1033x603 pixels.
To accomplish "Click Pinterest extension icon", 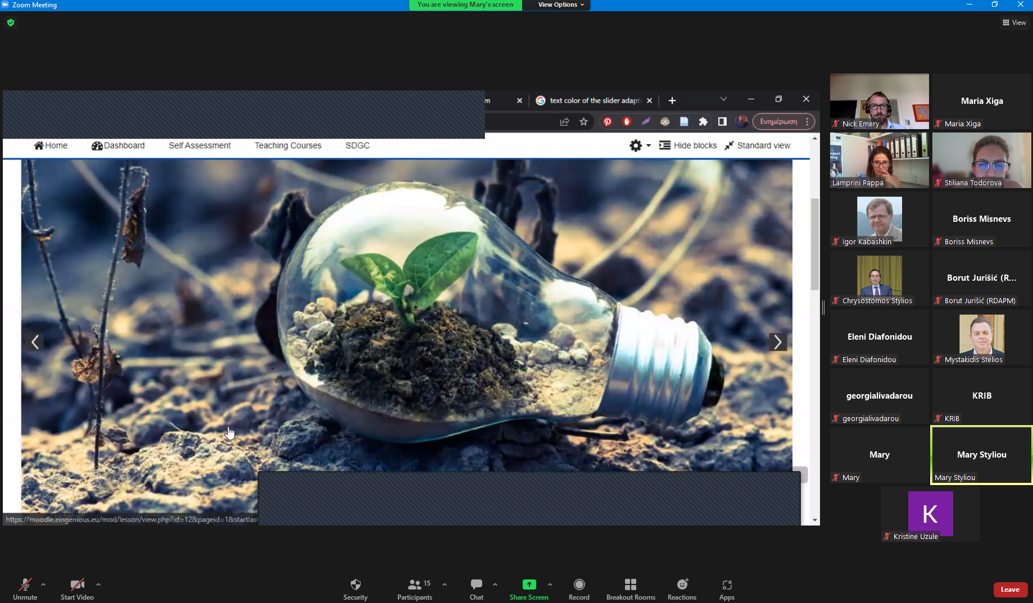I will pyautogui.click(x=608, y=122).
